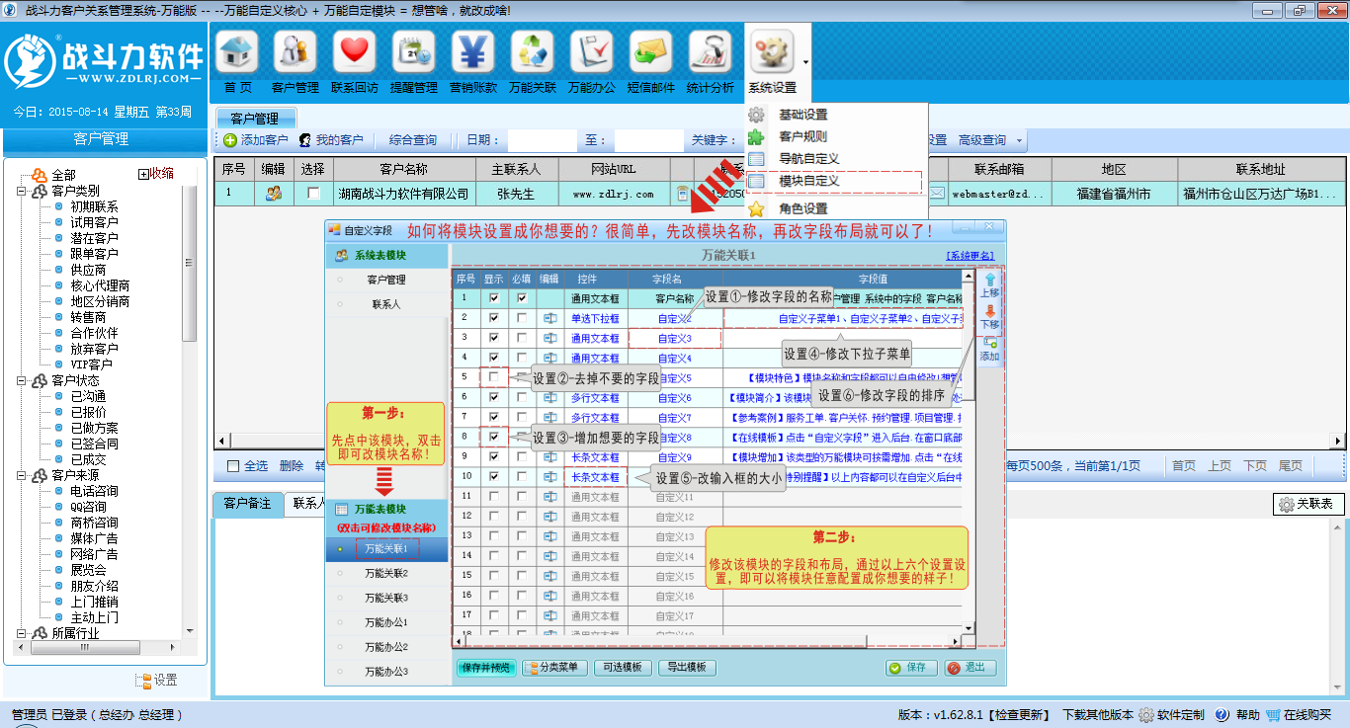Click the 关联表 button
Viewport: 1350px width, 728px height.
click(x=1308, y=504)
